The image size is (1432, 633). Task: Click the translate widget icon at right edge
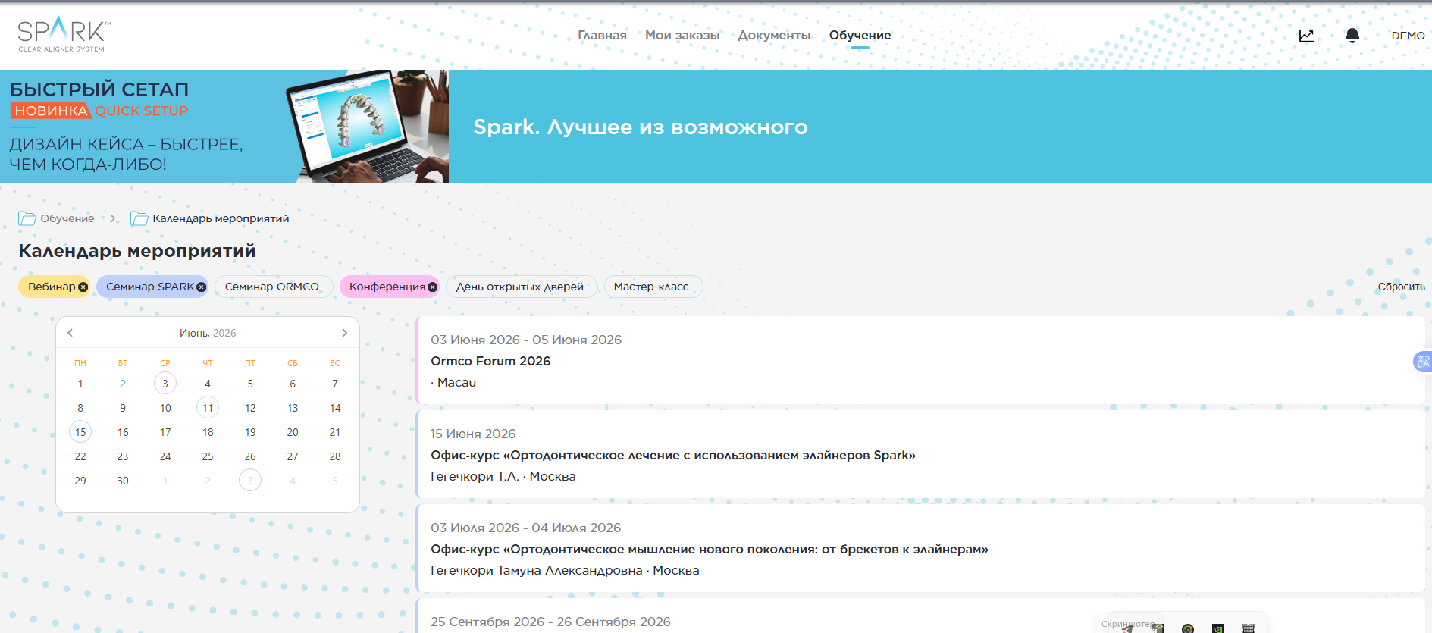[x=1423, y=362]
